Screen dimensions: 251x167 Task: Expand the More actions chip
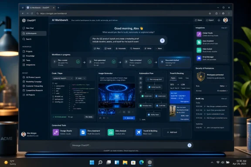pos(159,48)
